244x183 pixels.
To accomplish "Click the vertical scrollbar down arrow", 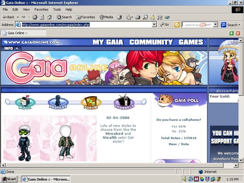I will [241, 160].
